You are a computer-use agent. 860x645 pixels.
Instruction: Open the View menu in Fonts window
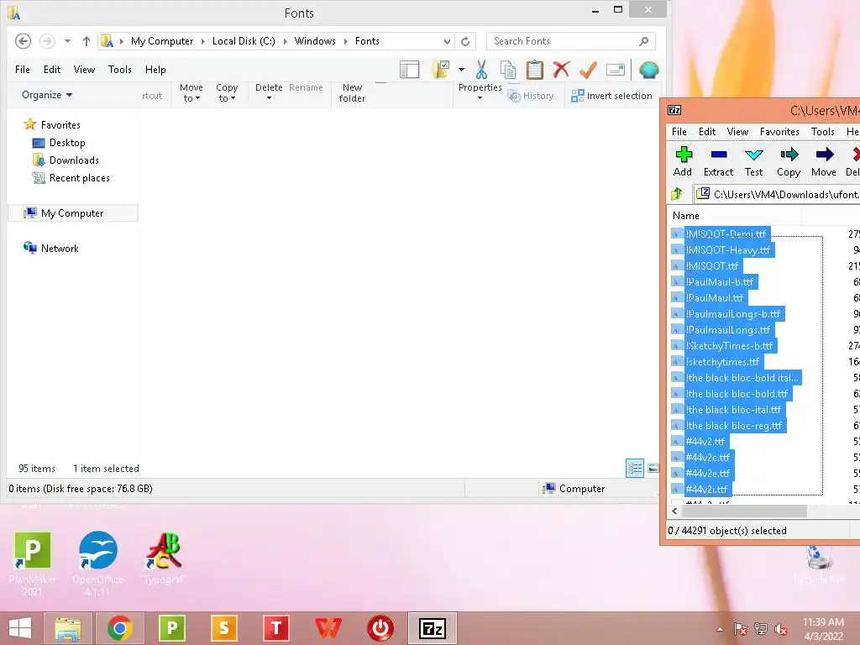(84, 70)
